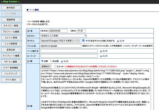Open リンク集管理

(11, 44)
